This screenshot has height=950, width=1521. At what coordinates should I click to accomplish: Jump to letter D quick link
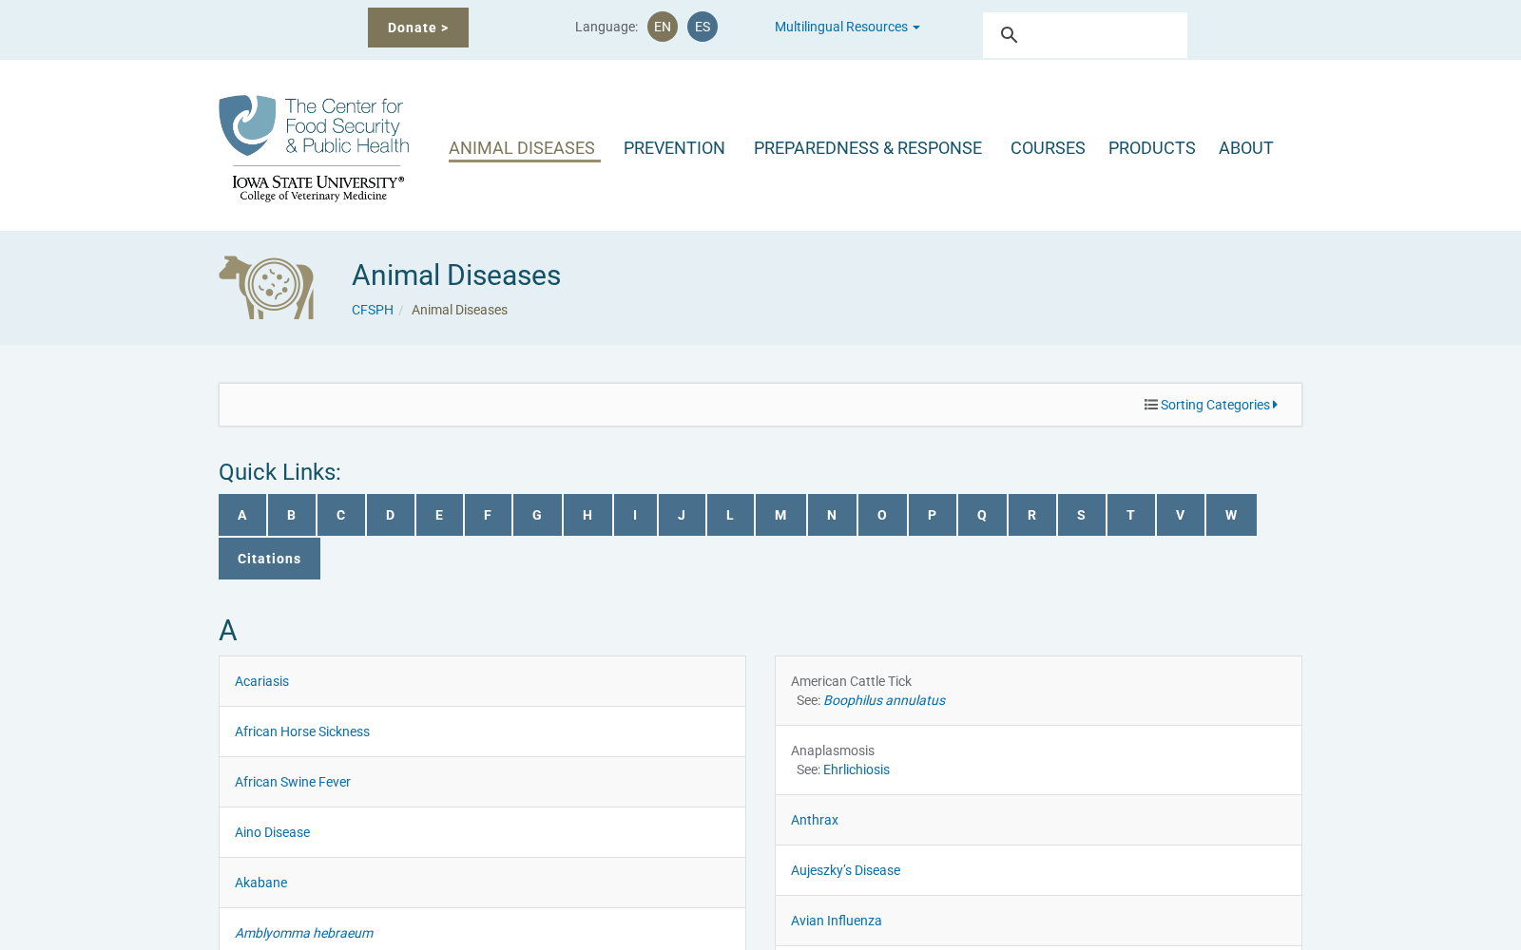[391, 515]
